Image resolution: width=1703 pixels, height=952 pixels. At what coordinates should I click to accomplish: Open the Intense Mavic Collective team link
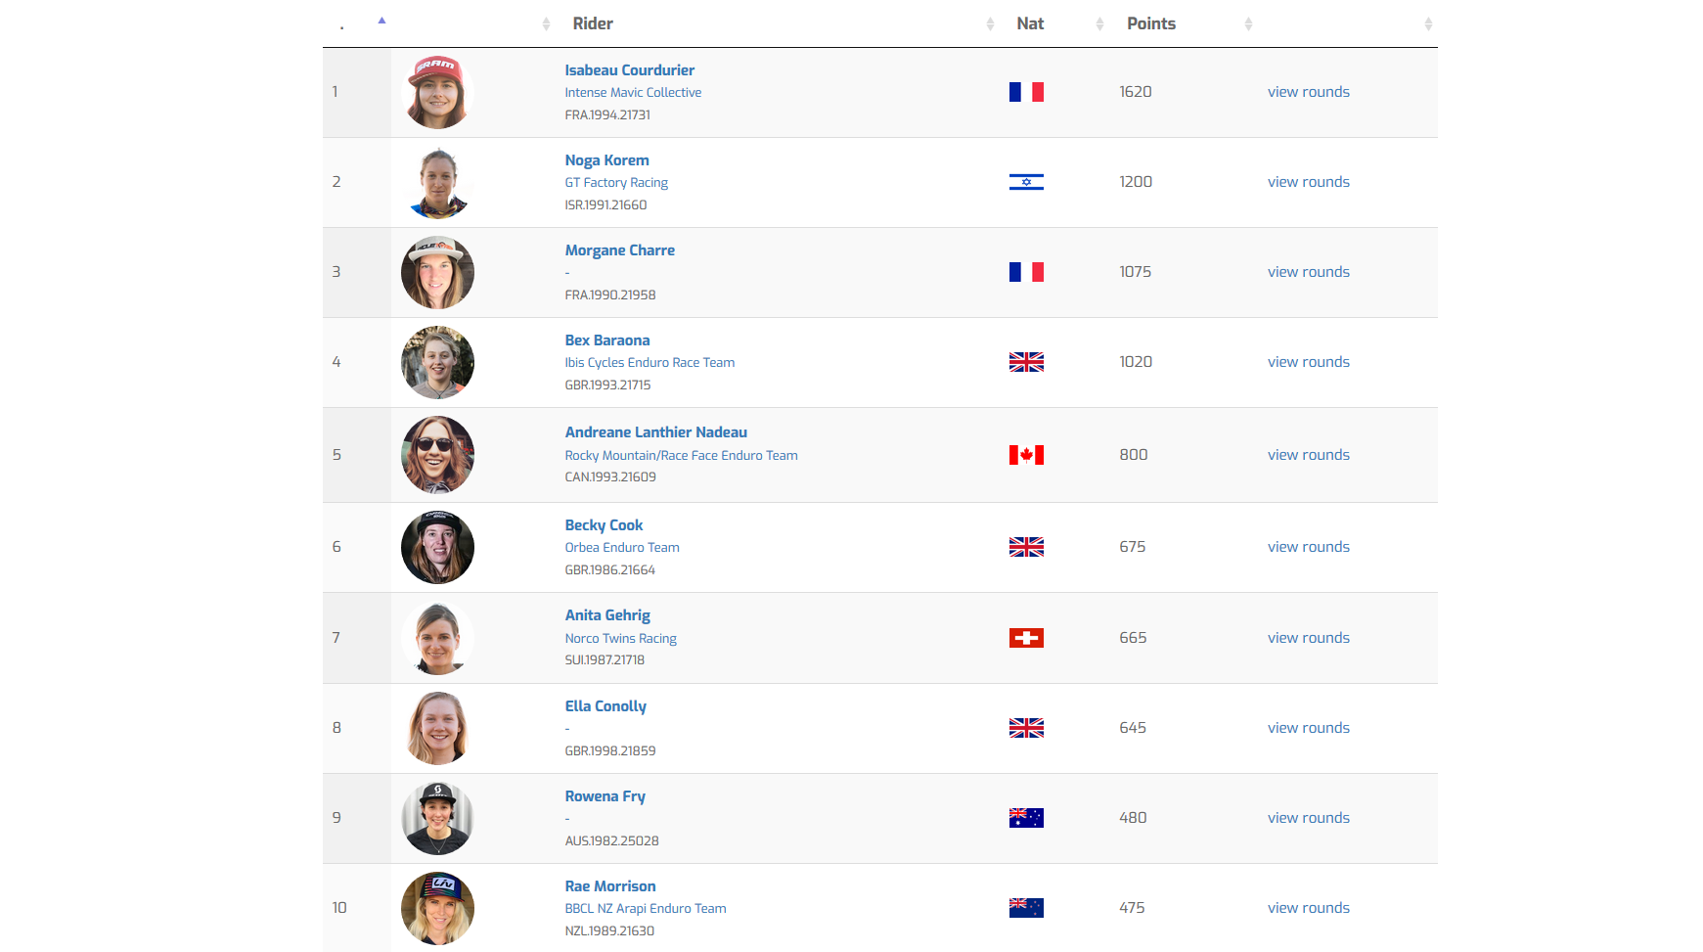tap(633, 93)
